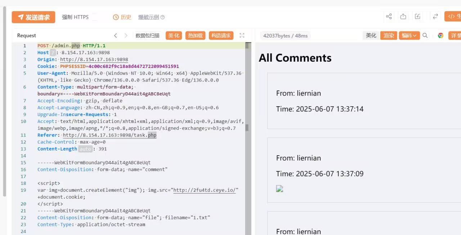Image resolution: width=461 pixels, height=235 pixels.
Task: Click the tag next to Host header
Action: click(53, 53)
